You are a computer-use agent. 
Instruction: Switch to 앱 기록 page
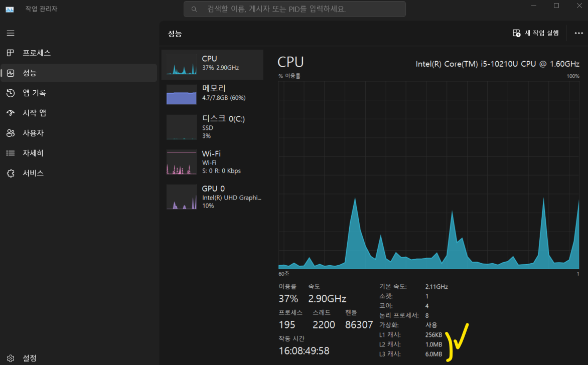(x=34, y=93)
